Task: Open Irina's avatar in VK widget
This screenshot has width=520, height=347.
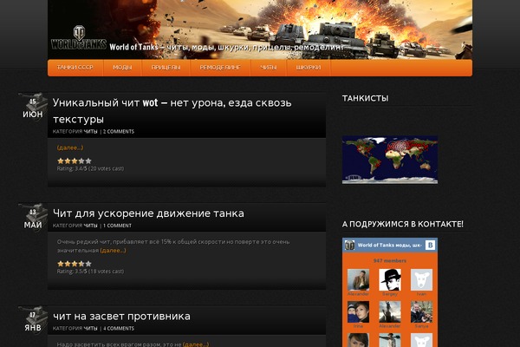Action: click(358, 311)
